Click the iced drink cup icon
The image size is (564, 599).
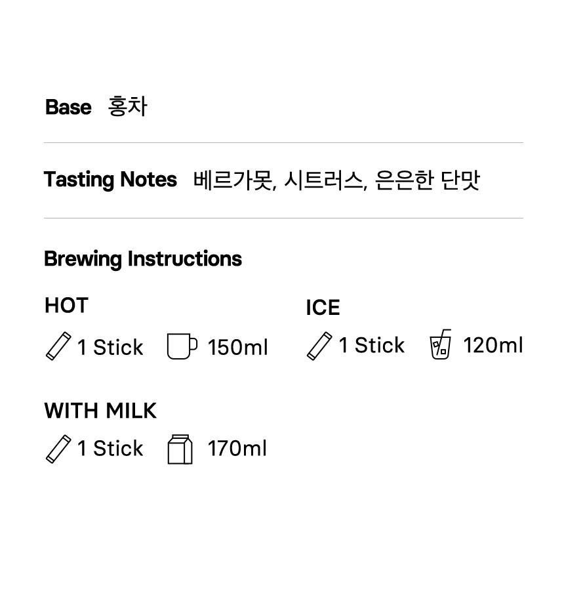[441, 344]
